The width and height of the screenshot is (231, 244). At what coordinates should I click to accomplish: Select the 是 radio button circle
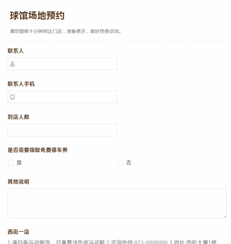point(10,163)
